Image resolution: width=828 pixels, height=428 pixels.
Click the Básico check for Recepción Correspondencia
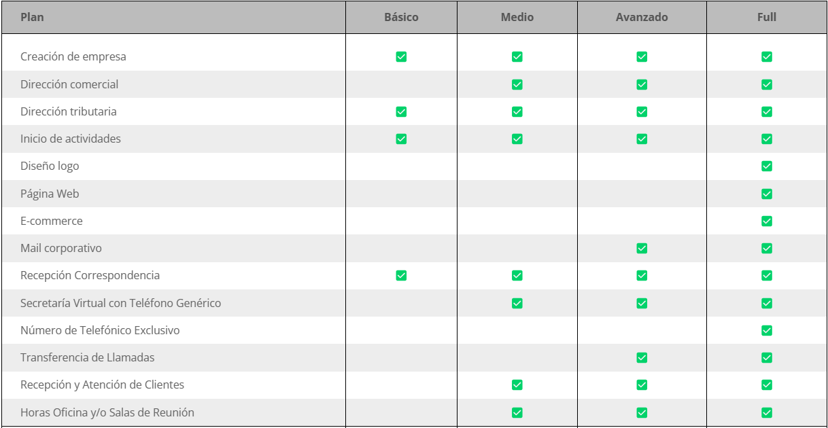click(x=401, y=275)
